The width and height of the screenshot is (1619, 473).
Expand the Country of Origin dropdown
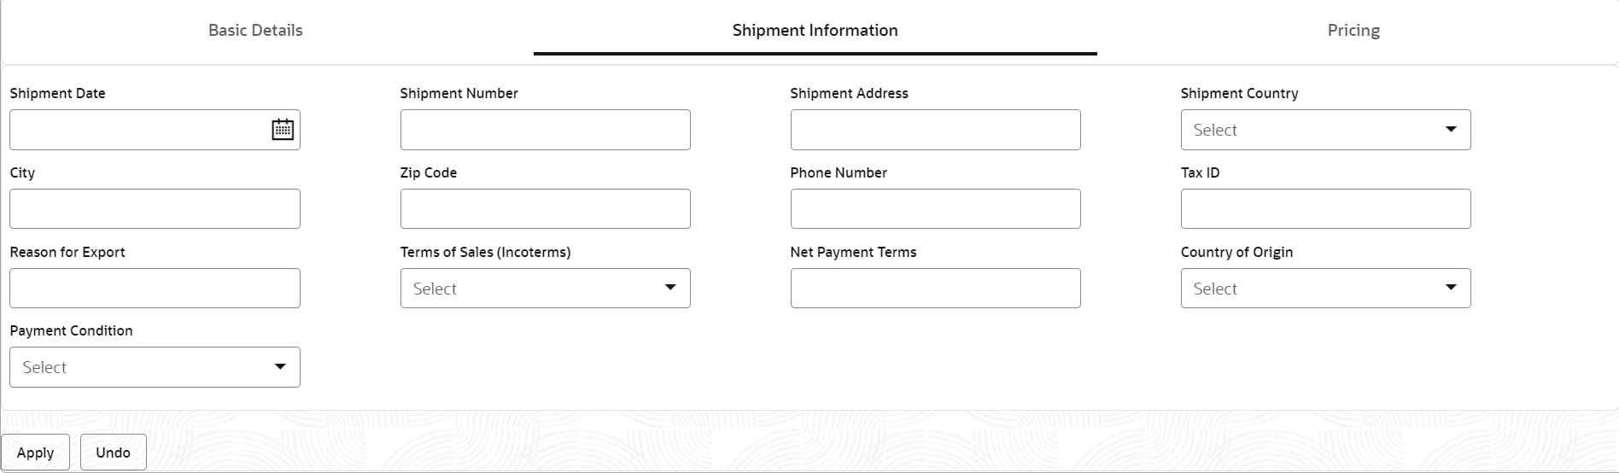[1325, 289]
